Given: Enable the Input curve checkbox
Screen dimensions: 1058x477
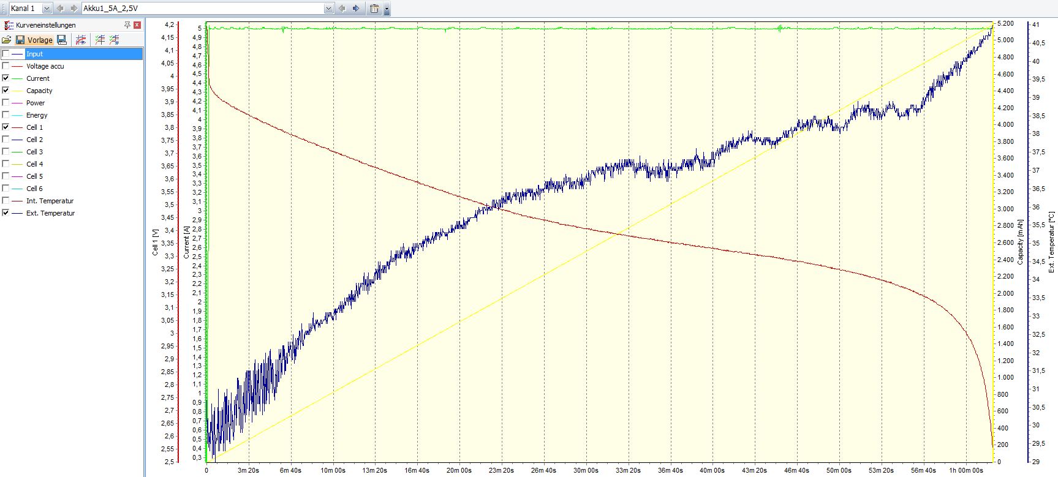Looking at the screenshot, I should pos(6,54).
